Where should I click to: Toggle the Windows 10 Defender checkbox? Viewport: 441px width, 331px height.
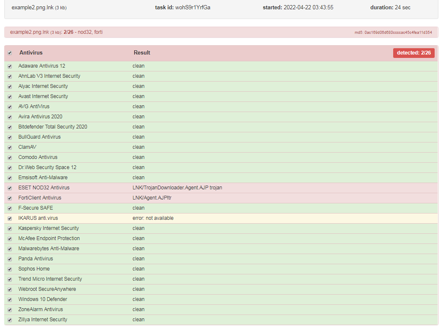(10, 300)
